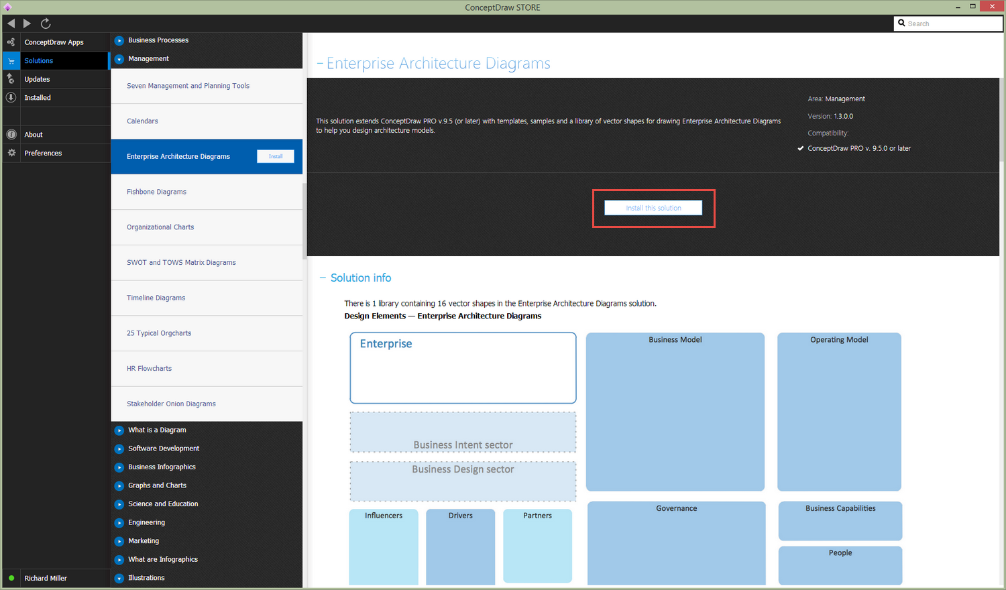
Task: Open the 25 Typical Orgcharts solution
Action: pyautogui.click(x=207, y=333)
